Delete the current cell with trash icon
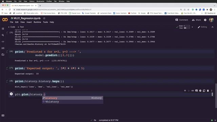The image size is (217, 122). pyautogui.click(x=208, y=91)
